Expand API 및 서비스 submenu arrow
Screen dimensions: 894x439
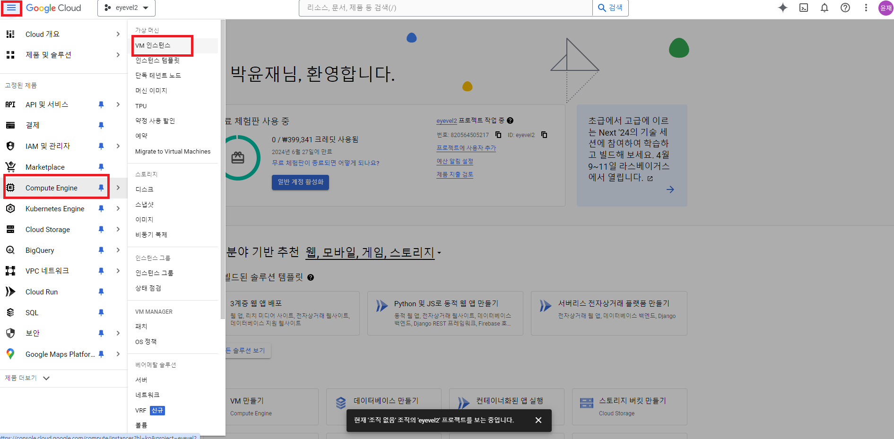click(118, 104)
